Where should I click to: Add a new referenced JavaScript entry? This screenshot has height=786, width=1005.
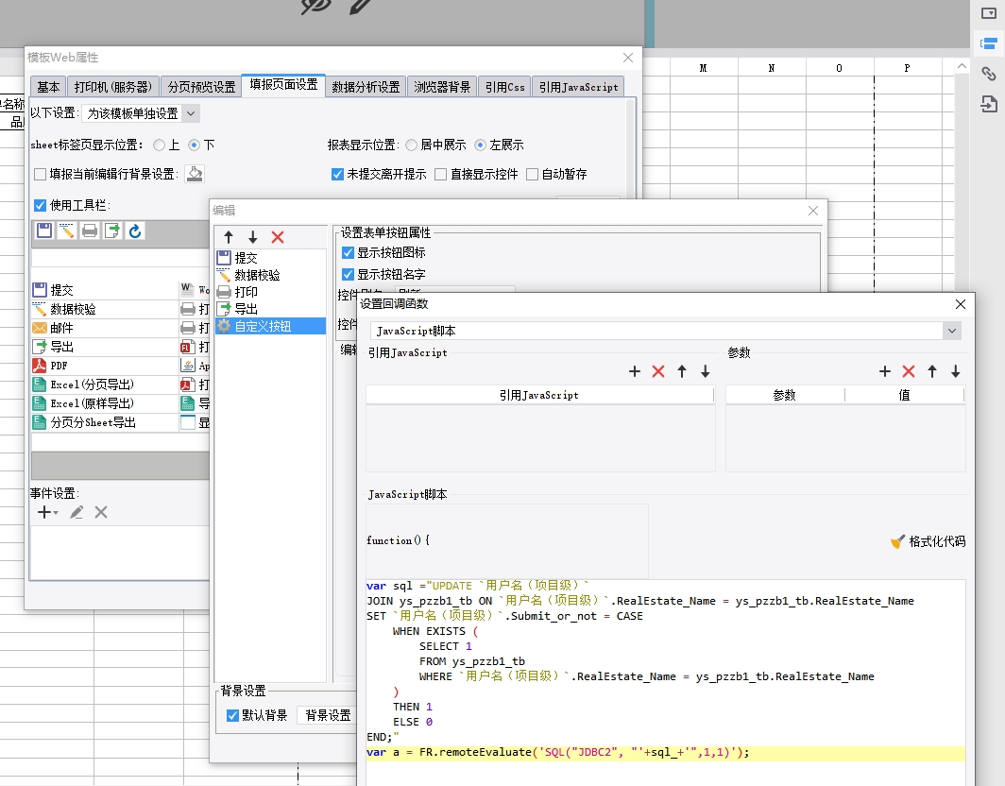point(635,371)
